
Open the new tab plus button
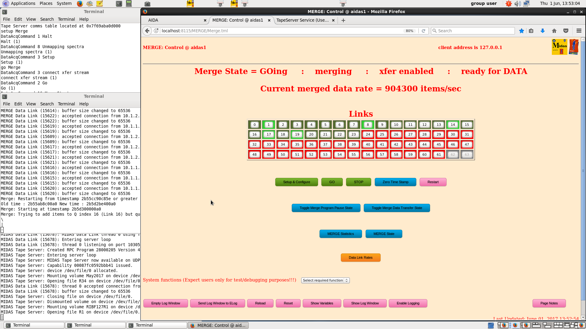[343, 20]
